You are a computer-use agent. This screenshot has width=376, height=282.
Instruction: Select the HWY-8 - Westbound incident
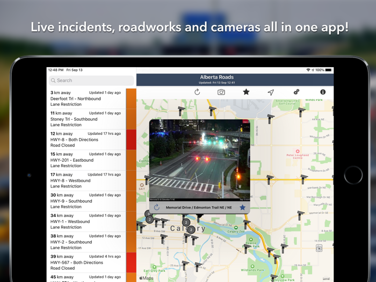[91, 180]
